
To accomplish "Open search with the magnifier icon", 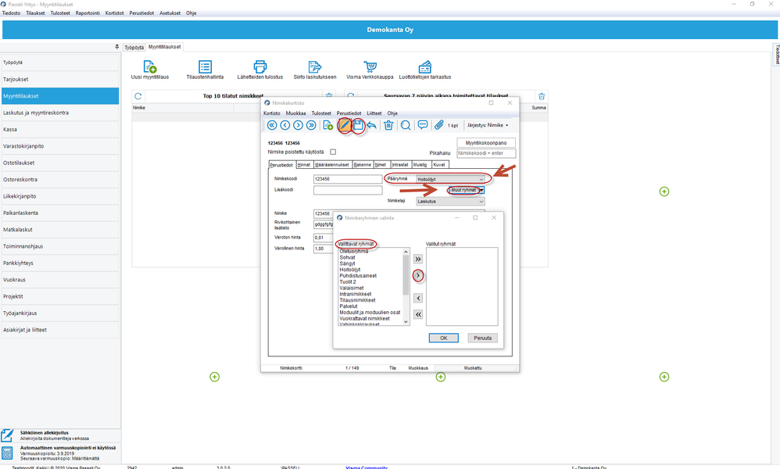I will click(406, 125).
